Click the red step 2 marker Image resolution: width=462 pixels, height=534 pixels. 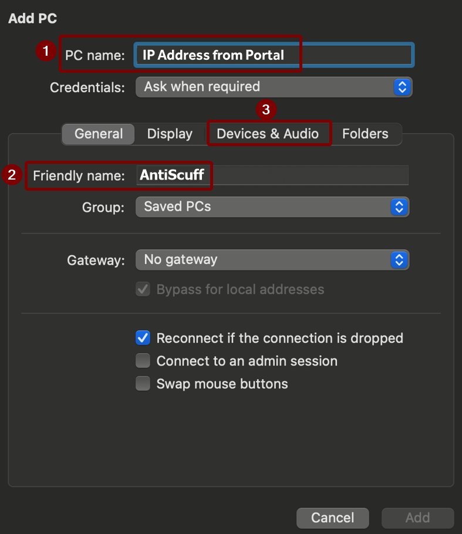pos(12,174)
